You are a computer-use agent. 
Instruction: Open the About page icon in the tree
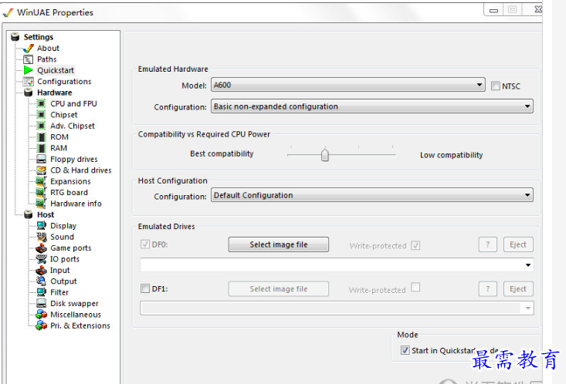(28, 49)
